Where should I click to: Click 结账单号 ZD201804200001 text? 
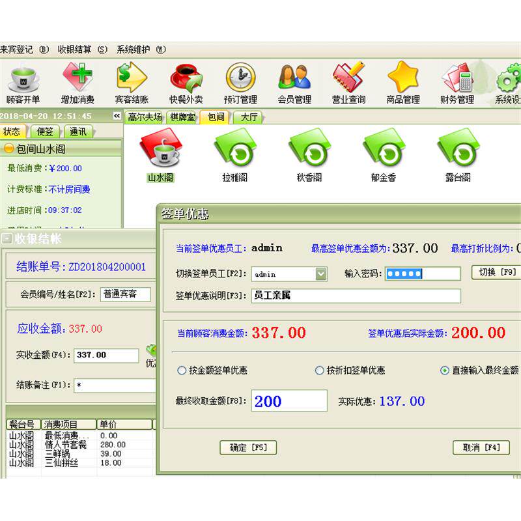click(81, 266)
